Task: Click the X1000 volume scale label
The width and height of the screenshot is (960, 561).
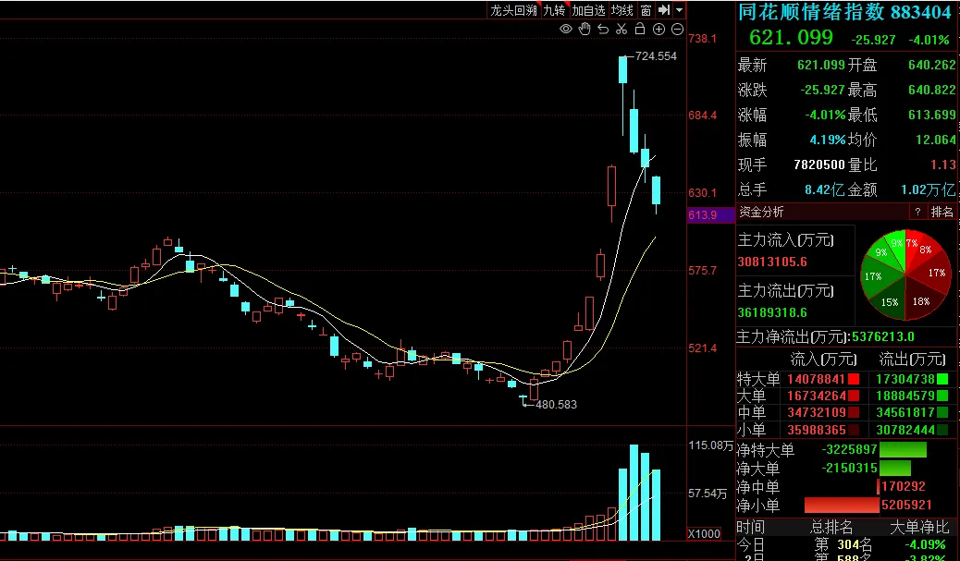Action: [704, 533]
